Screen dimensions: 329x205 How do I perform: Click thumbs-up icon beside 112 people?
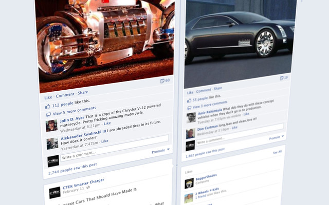pyautogui.click(x=48, y=107)
